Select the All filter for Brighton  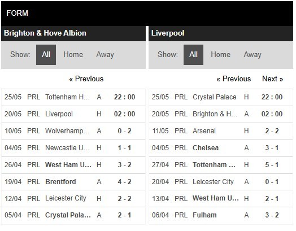coord(46,55)
